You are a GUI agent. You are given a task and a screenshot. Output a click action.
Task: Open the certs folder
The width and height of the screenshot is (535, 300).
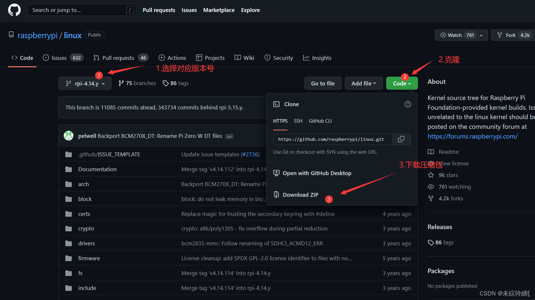(x=84, y=214)
